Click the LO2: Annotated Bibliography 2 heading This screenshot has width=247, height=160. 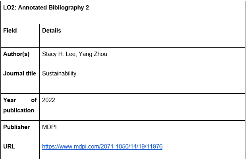(46, 8)
